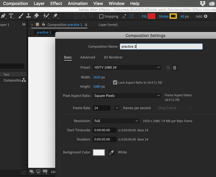The width and height of the screenshot is (216, 177).
Task: Toggle the lock icon on Composition tab
Action: (44, 24)
